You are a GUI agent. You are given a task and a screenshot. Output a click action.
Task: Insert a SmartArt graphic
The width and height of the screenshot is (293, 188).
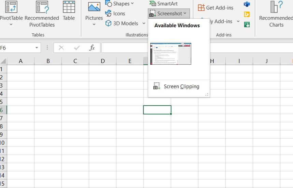tap(163, 4)
